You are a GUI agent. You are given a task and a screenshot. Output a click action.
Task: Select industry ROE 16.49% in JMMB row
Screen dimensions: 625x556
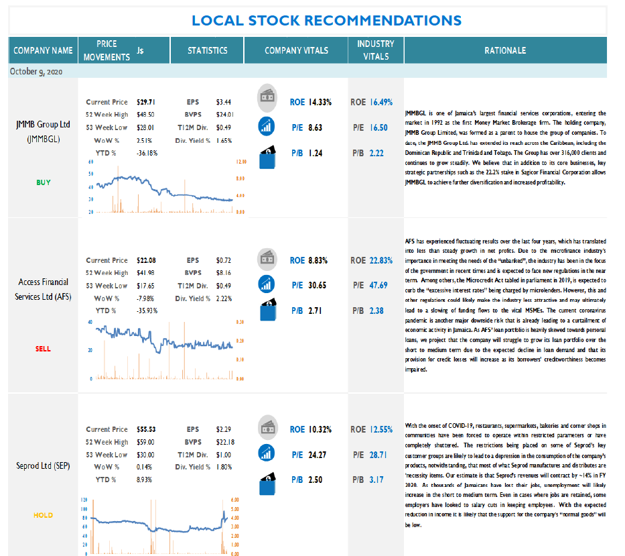381,102
